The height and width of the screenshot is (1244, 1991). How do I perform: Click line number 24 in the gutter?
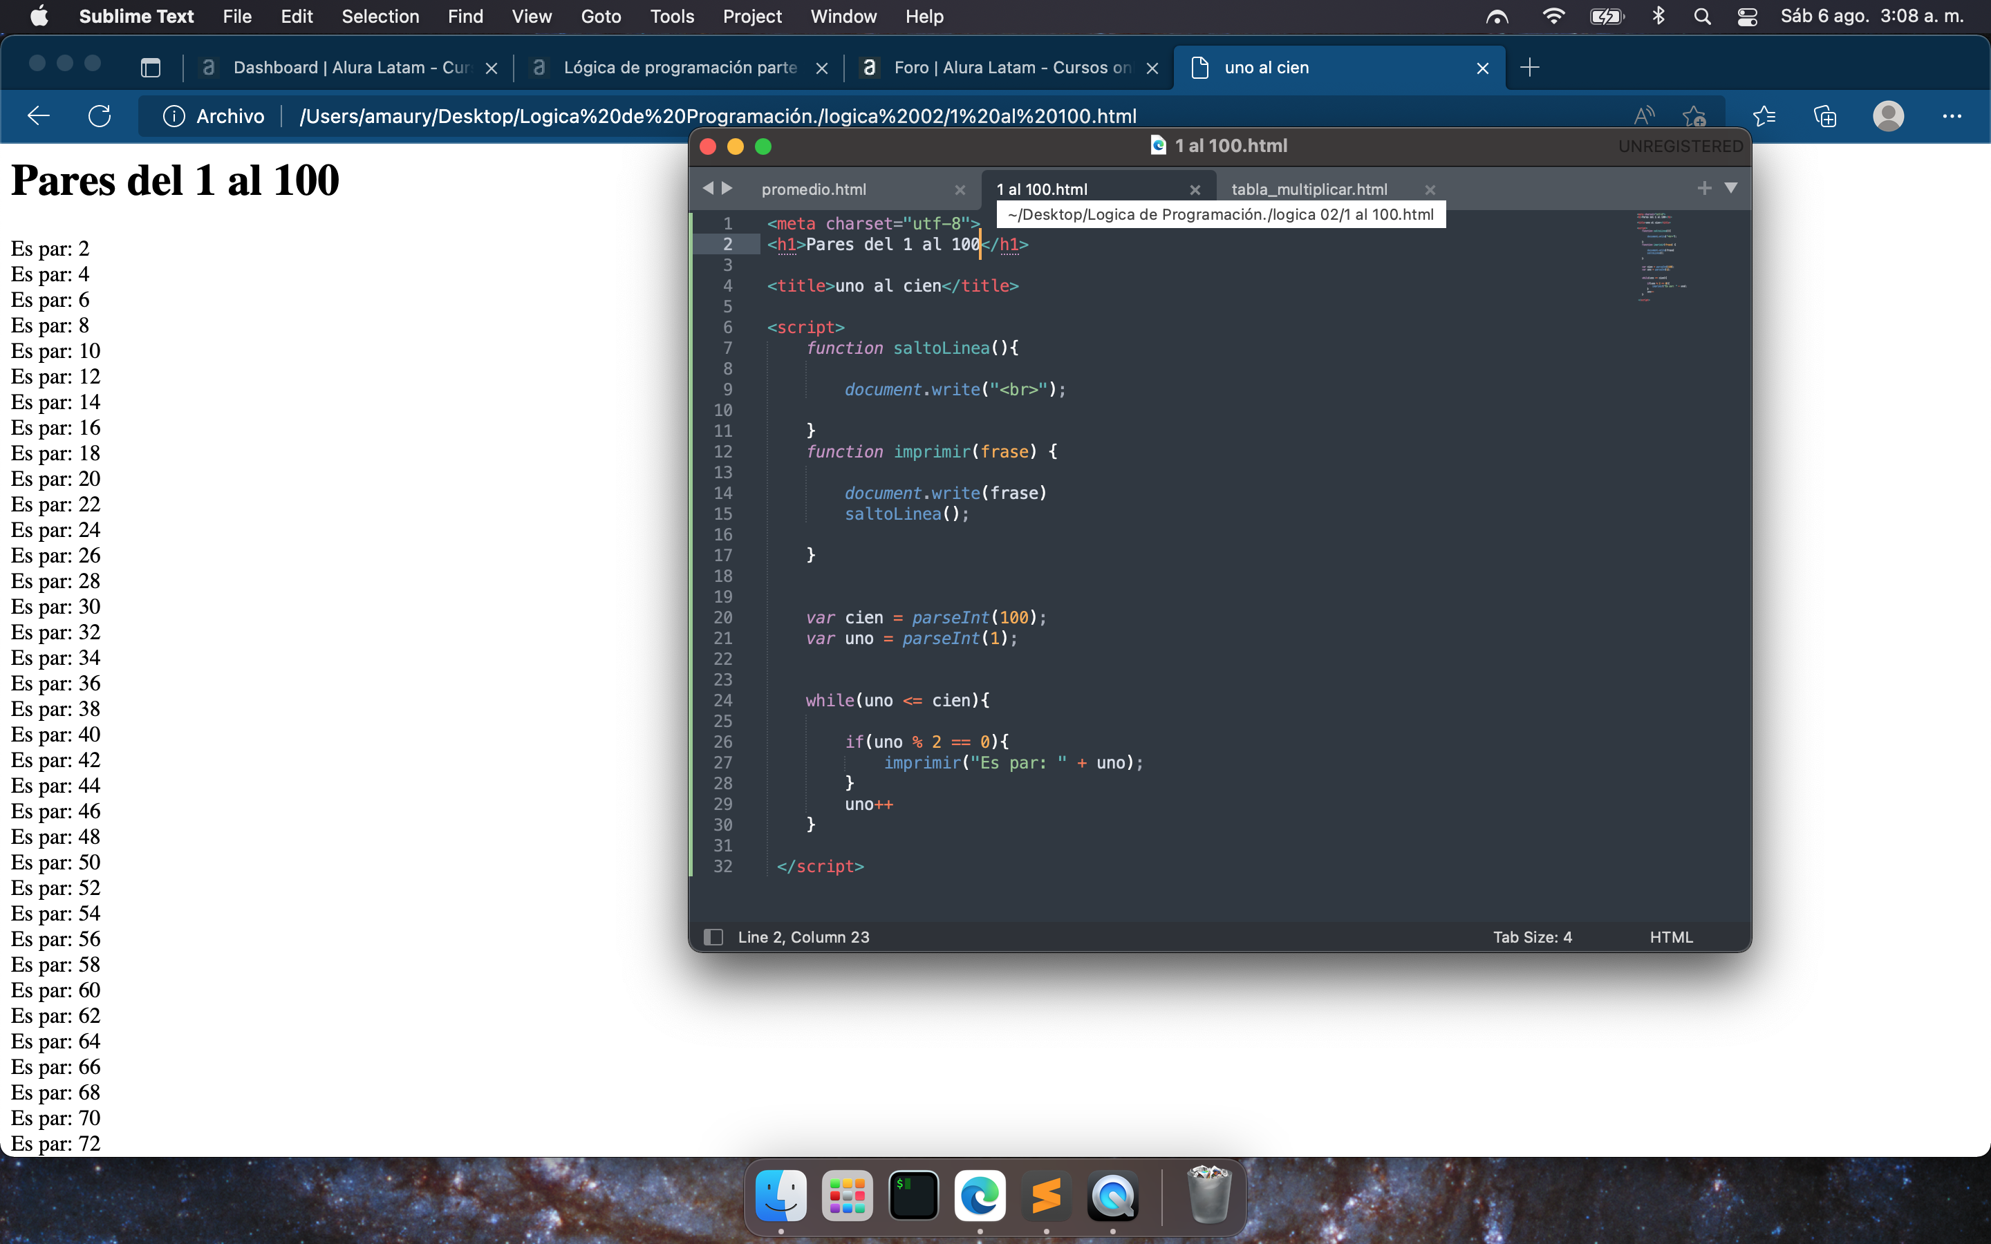click(x=722, y=700)
